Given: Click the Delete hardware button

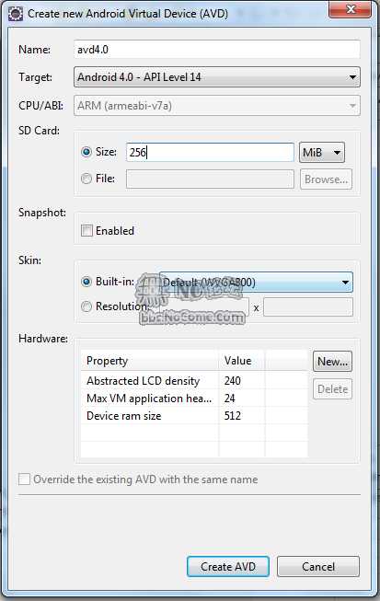Looking at the screenshot, I should click(x=332, y=389).
